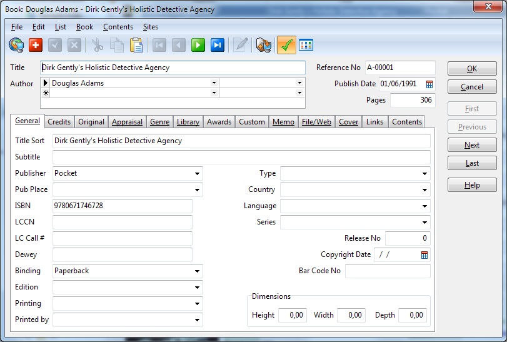Open the Binding dropdown
Viewport: 507px width, 342px height.
(x=198, y=271)
